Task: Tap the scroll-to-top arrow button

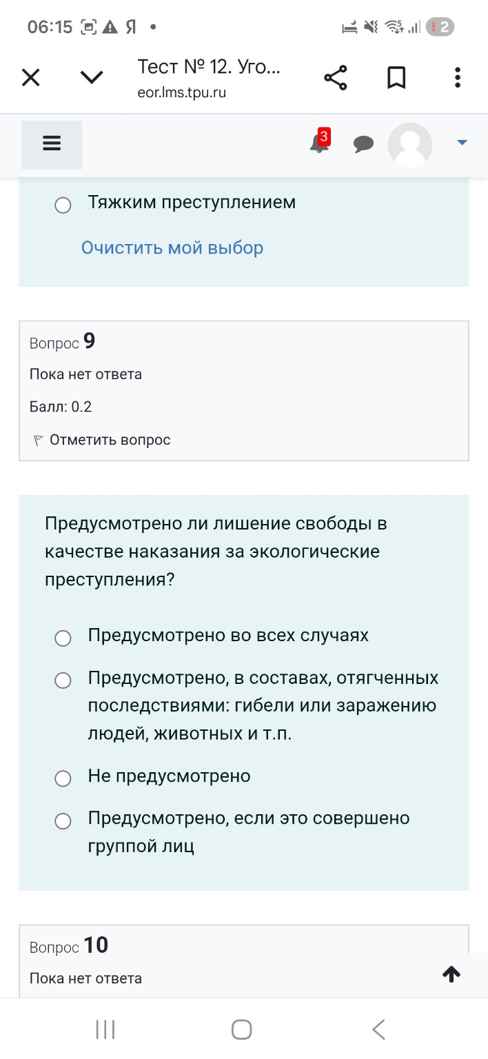Action: coord(451,974)
